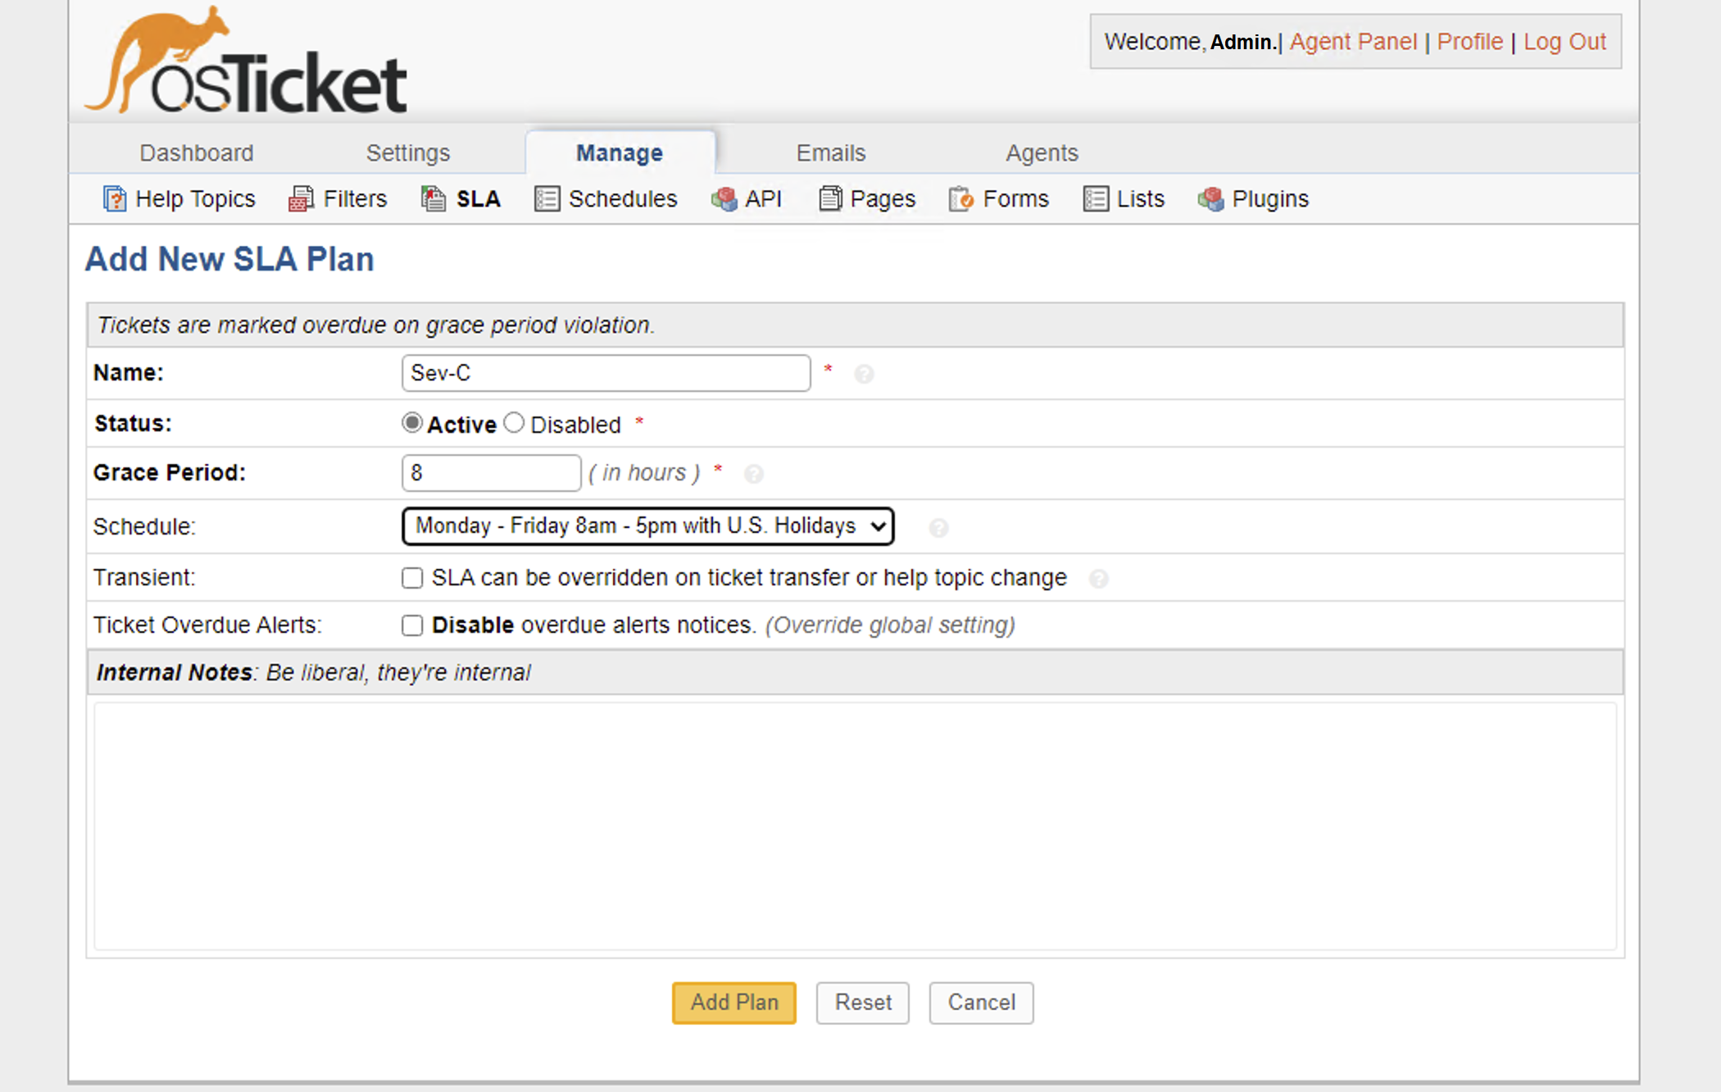Open the Agents tab
The image size is (1721, 1092).
(x=1042, y=152)
